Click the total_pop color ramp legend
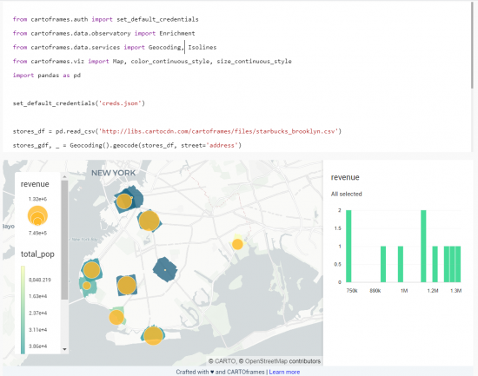Viewport: 478px width, 376px height. click(23, 310)
